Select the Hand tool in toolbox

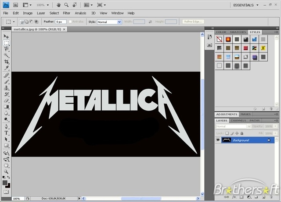click(6, 165)
